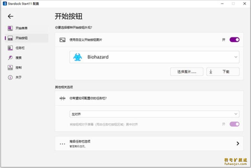Click the picture icon beside 使用自定义开始按钮图片
This screenshot has height=168, width=251.
62,40
